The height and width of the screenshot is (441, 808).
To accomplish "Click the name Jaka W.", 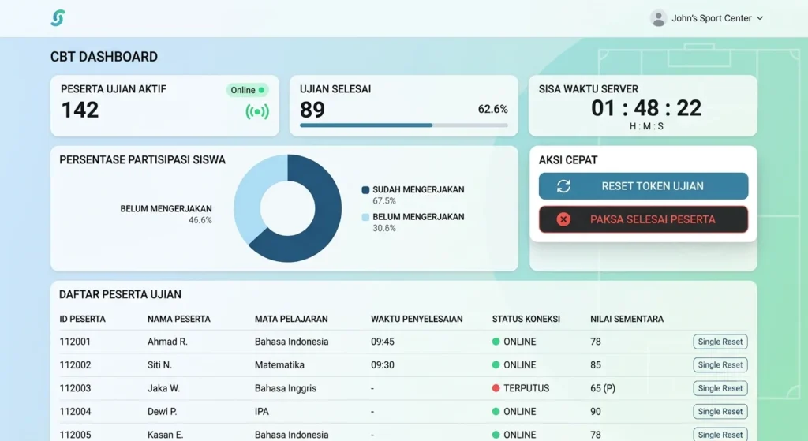I will (163, 388).
